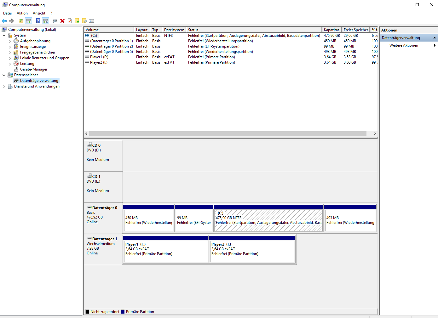Sort by the Dateisystem column header
The height and width of the screenshot is (318, 438).
coord(174,30)
